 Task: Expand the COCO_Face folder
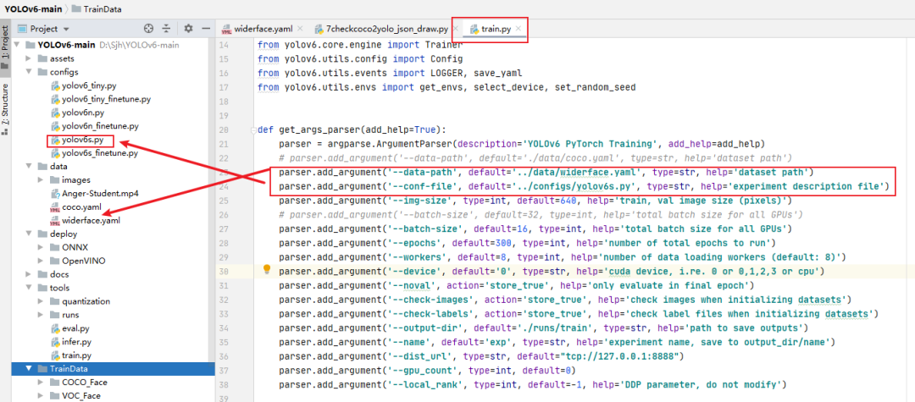tap(41, 383)
